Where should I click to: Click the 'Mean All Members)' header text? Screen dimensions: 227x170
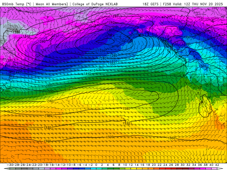pos(52,4)
